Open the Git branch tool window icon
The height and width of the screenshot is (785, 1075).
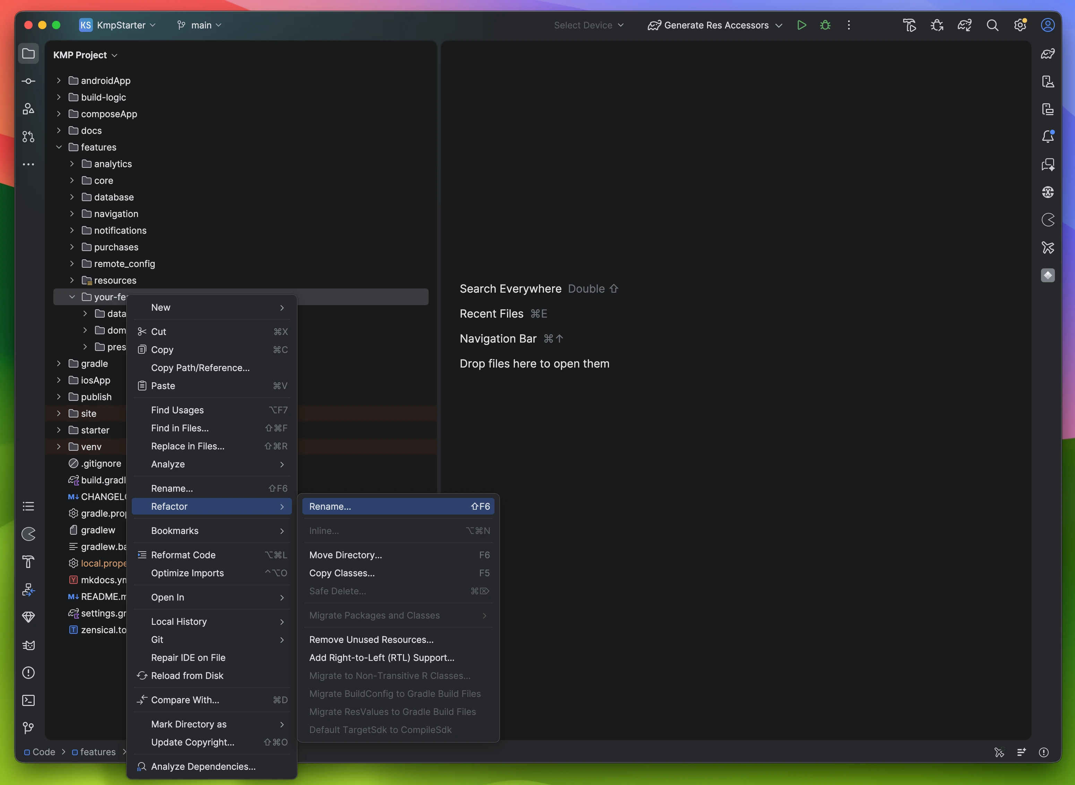28,728
